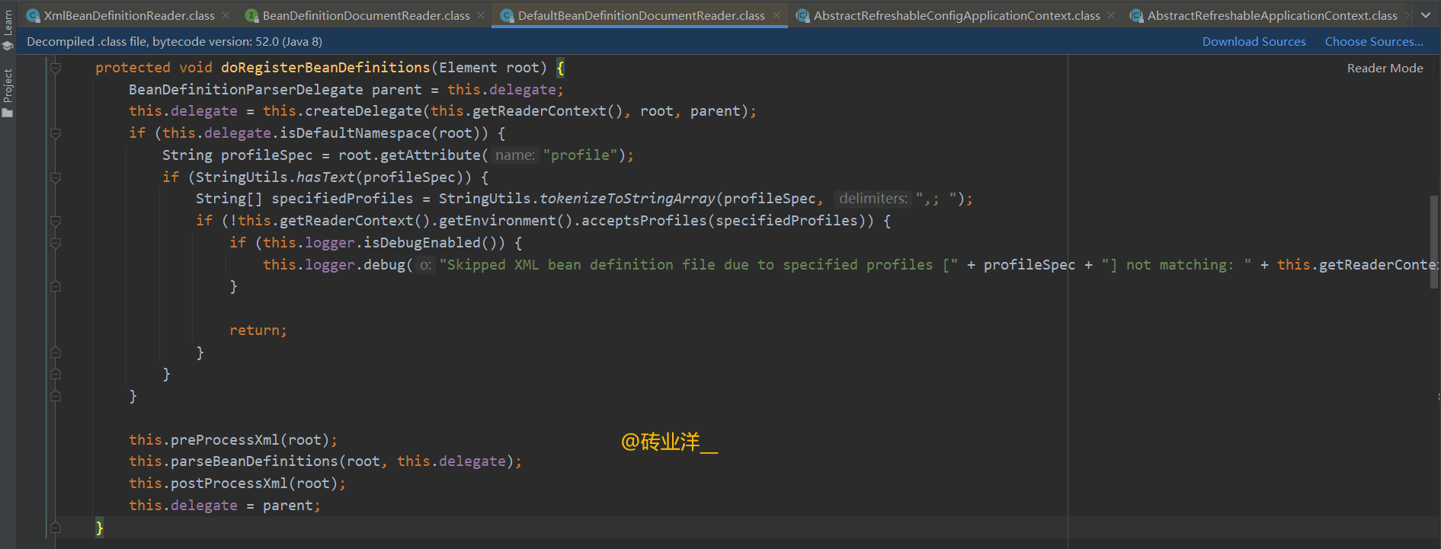The image size is (1441, 549).
Task: Click the vertical editor scrollbar thumb
Action: coord(1434,242)
